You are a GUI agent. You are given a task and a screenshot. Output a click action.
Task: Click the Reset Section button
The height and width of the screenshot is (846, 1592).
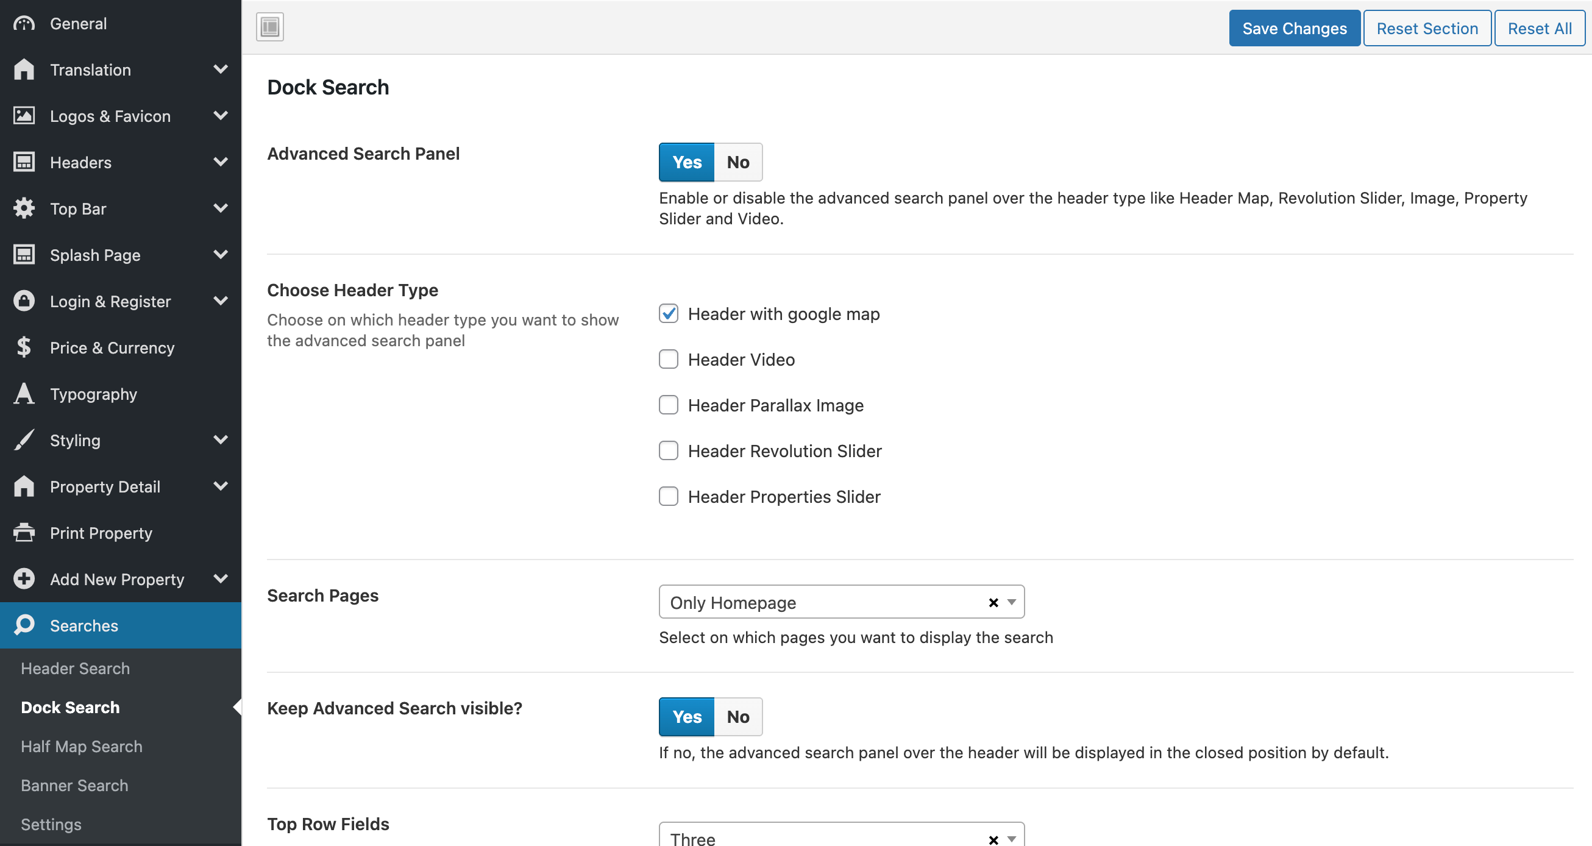pyautogui.click(x=1426, y=29)
